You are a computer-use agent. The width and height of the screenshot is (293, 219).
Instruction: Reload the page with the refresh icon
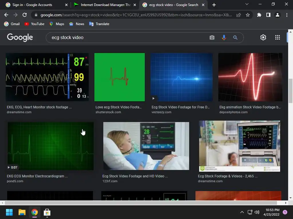25,15
